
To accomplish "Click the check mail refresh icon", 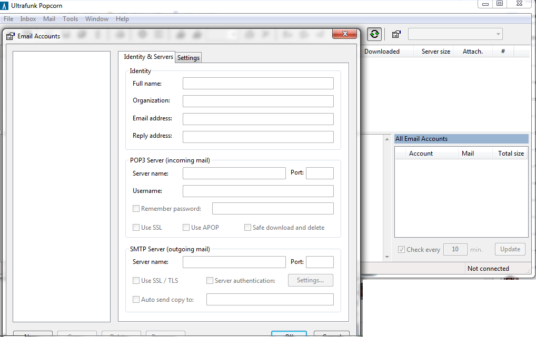I will (374, 34).
